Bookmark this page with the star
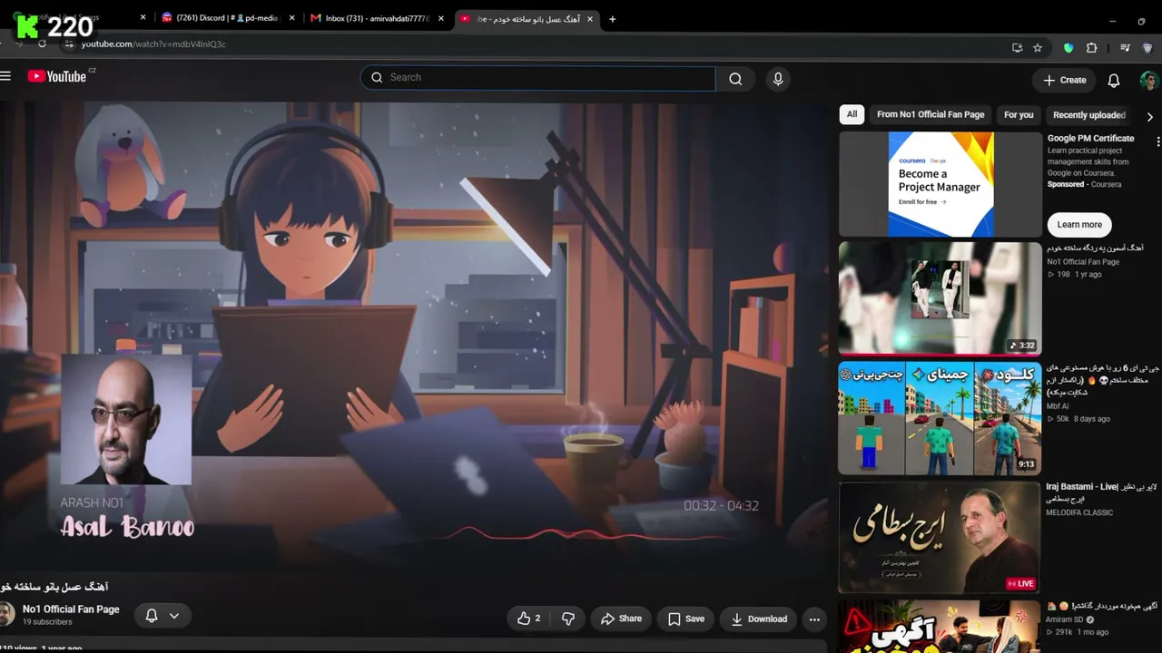This screenshot has width=1162, height=653. pos(1038,47)
